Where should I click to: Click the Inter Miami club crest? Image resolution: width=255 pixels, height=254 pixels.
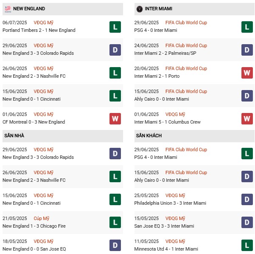[x=140, y=9]
